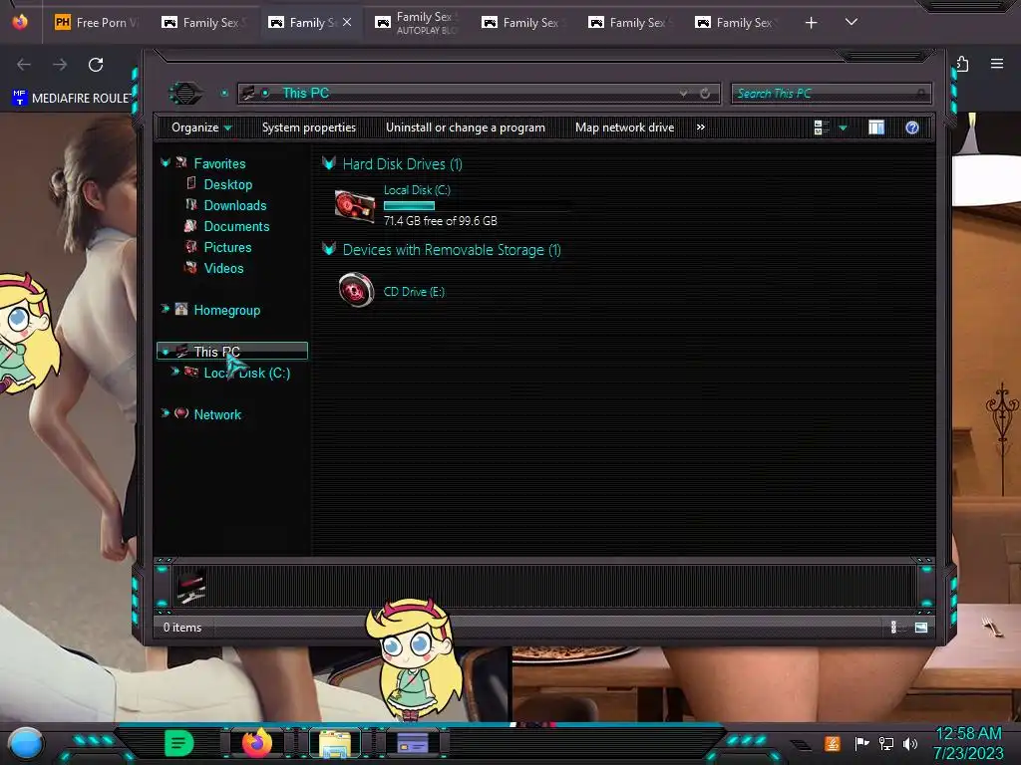Collapse the Favorites tree arrow
The height and width of the screenshot is (765, 1021).
point(166,163)
